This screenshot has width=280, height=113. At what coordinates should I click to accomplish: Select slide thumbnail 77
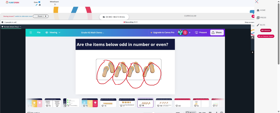pos(127,103)
